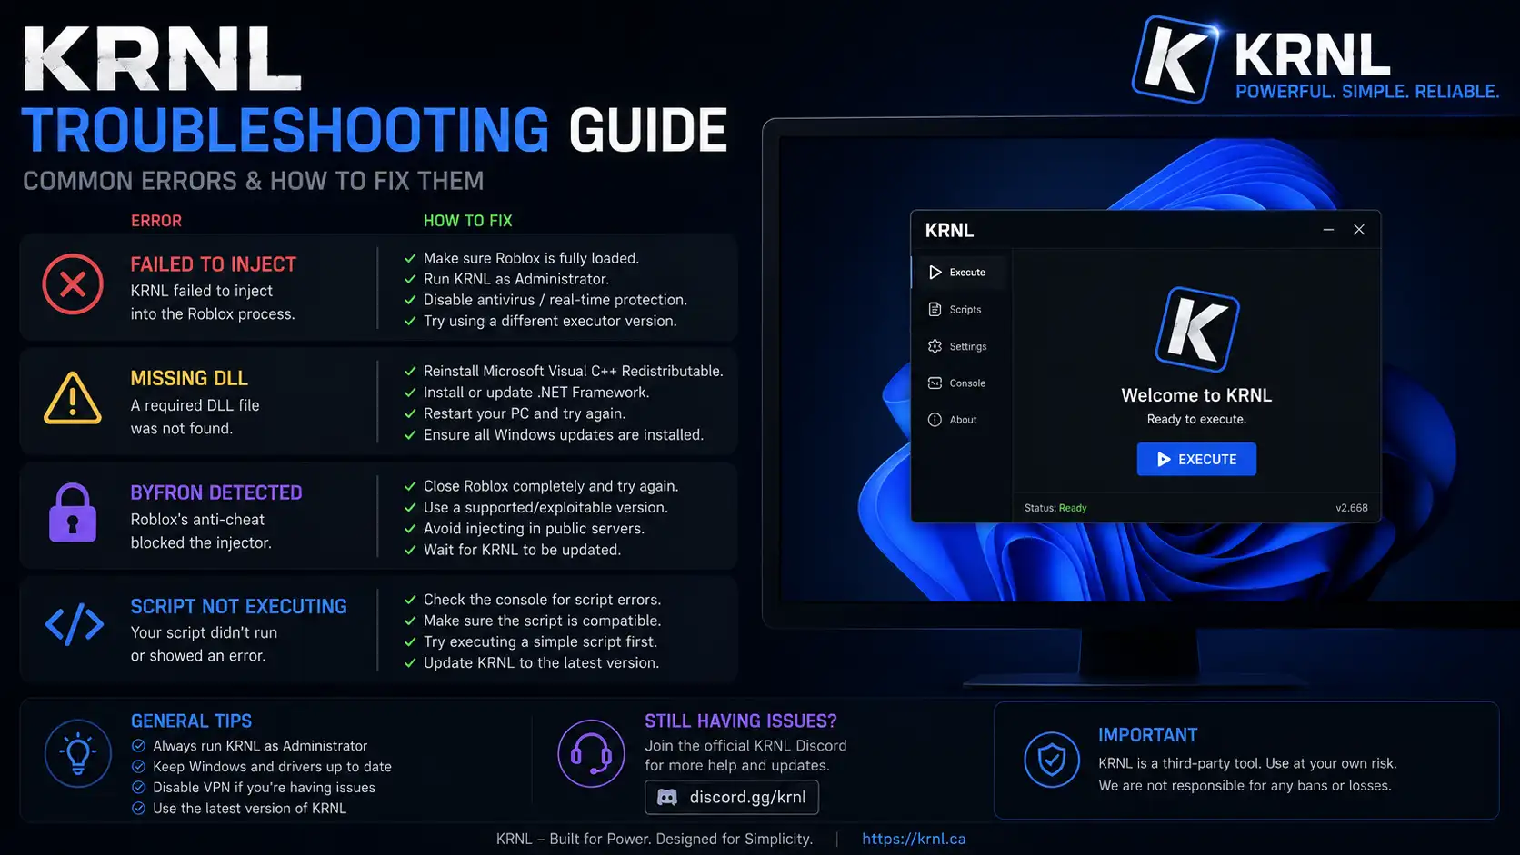The image size is (1520, 855).
Task: Minimize the KRNL window
Action: pos(1328,230)
